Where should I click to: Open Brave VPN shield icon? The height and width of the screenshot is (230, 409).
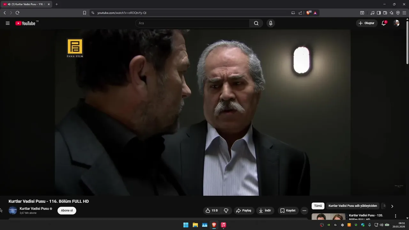(x=398, y=13)
